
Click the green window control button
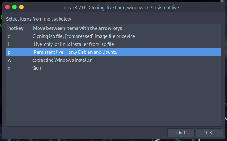pos(15,7)
